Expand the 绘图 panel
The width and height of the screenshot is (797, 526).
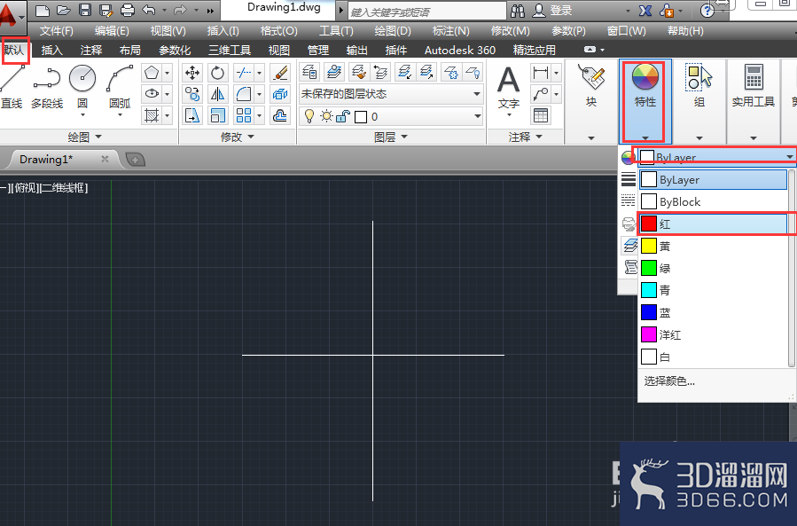(85, 137)
